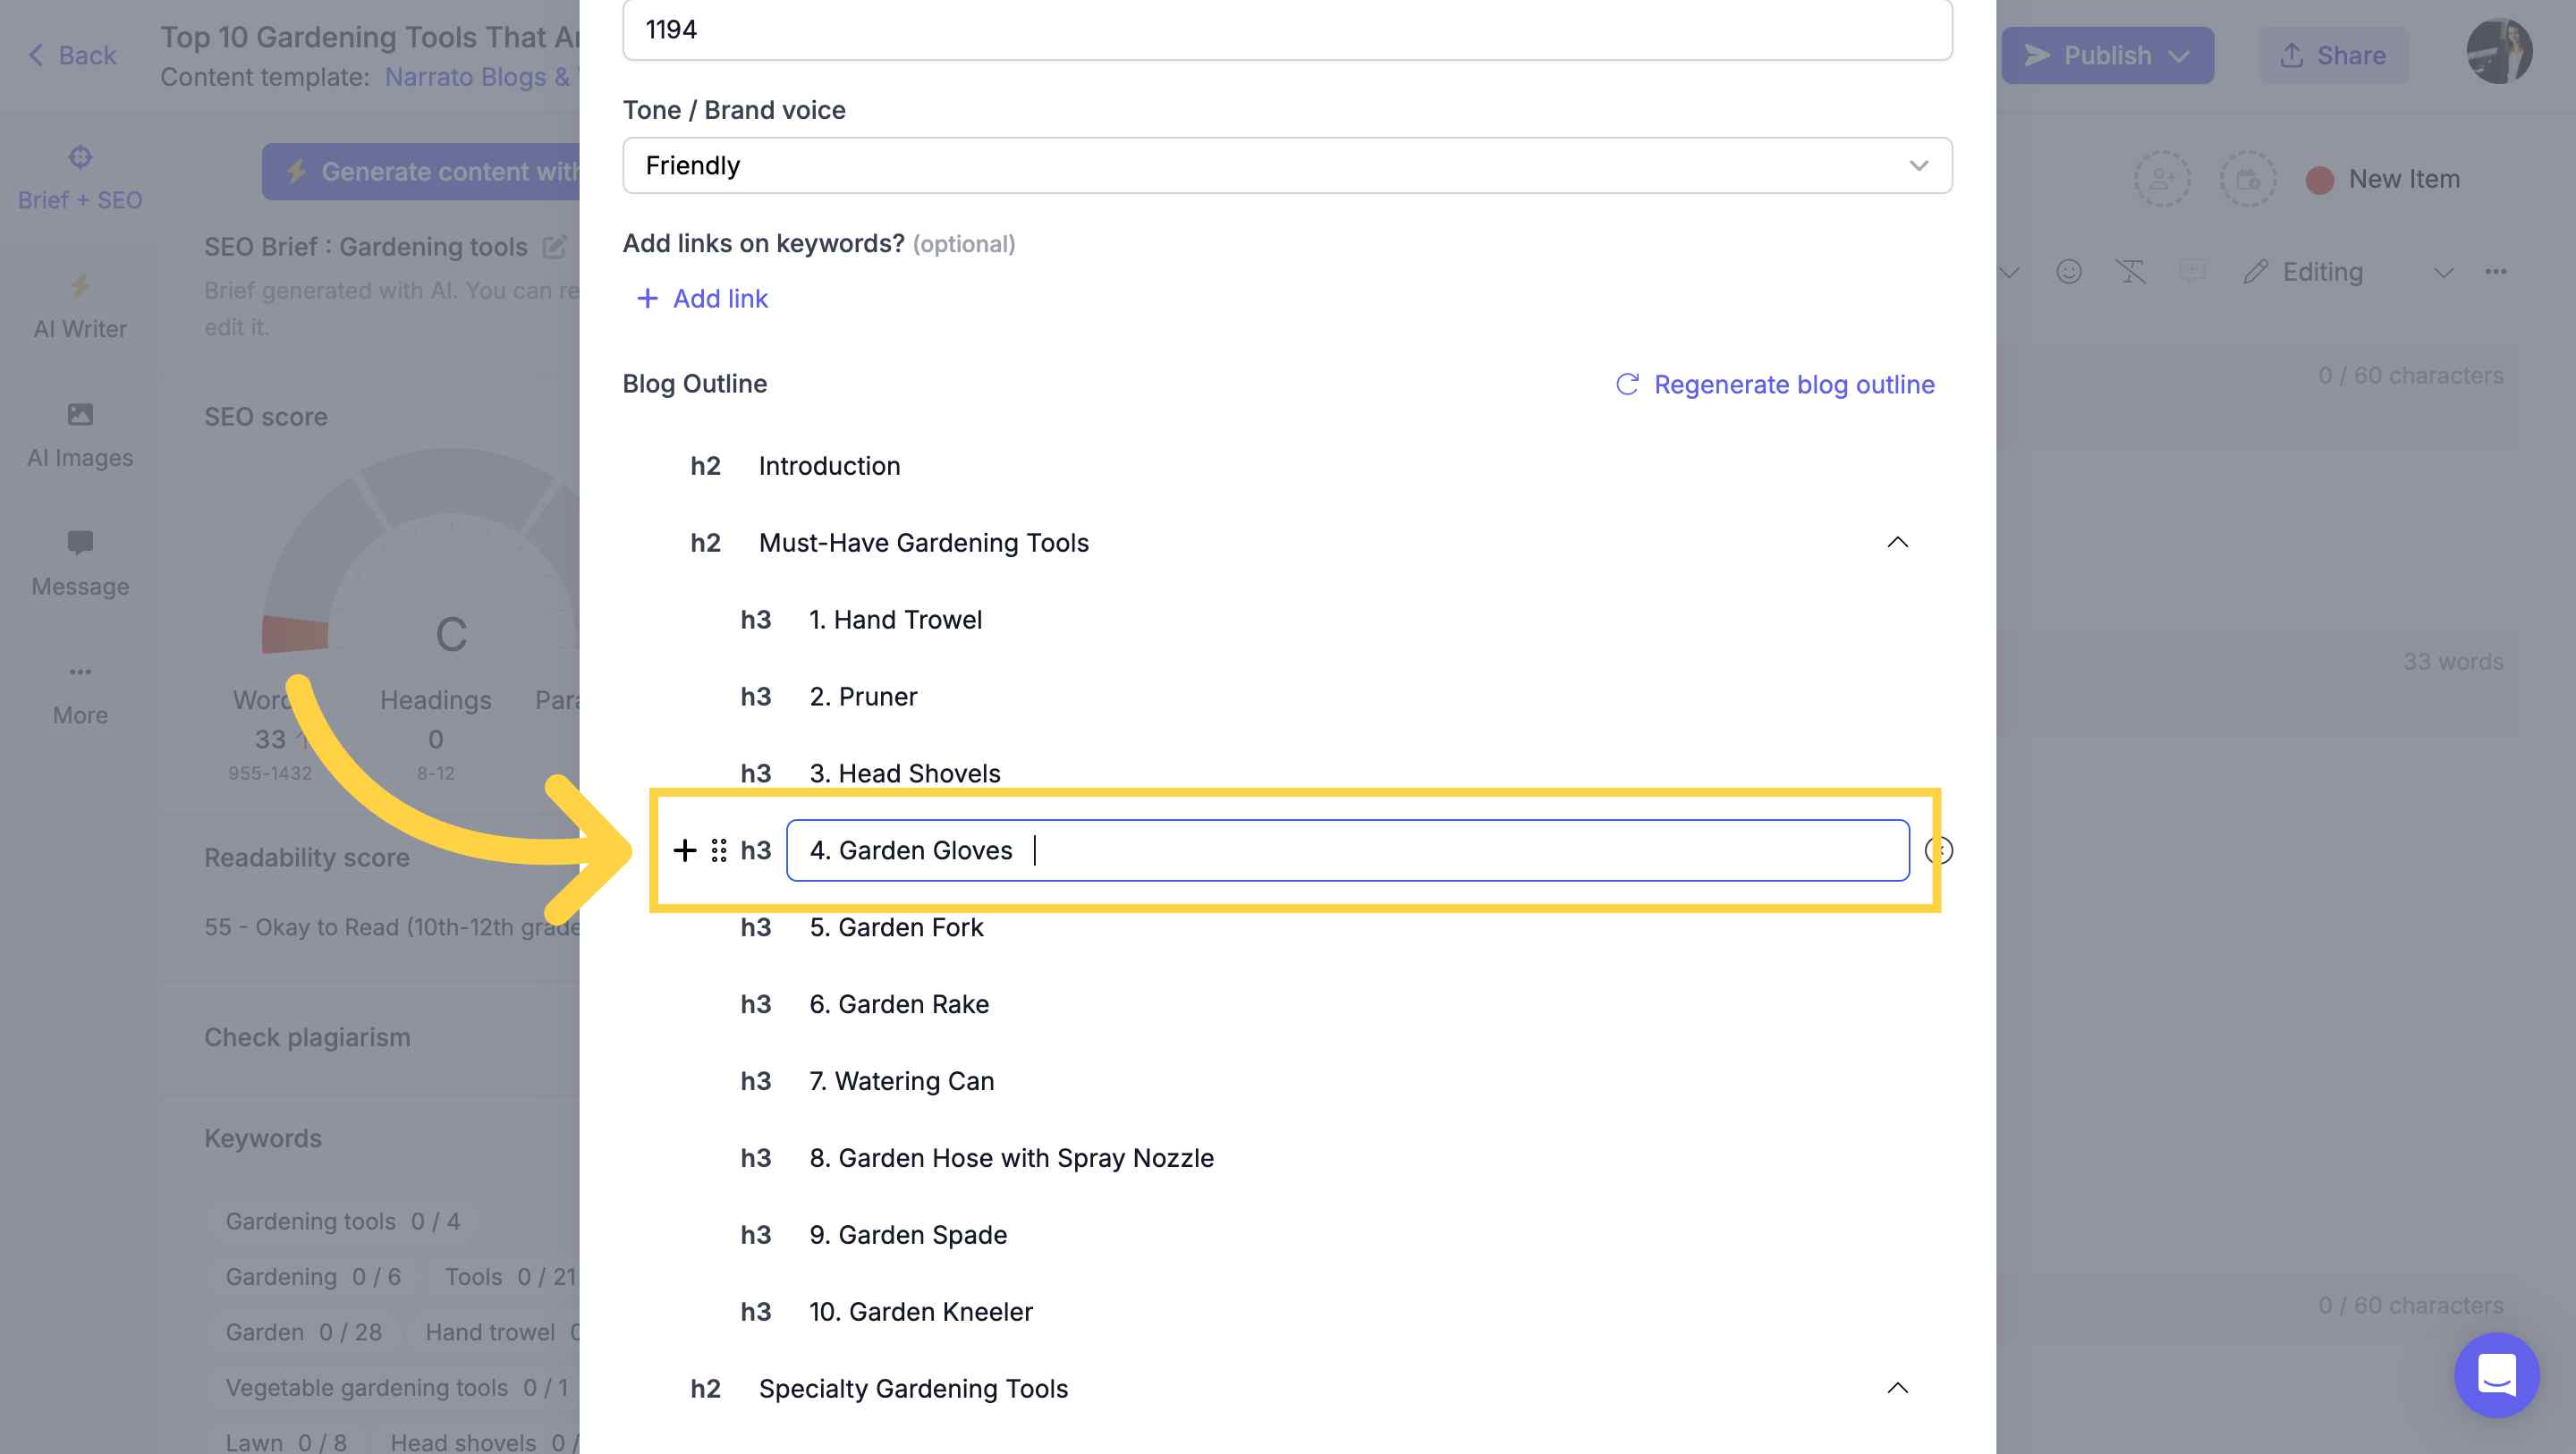Click the Publish button
2576x1454 pixels.
point(2107,55)
